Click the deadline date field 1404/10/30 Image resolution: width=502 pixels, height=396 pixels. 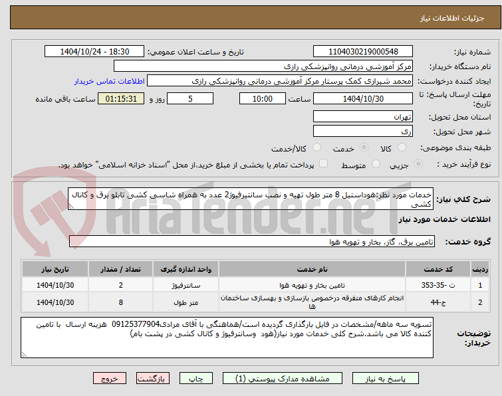363,98
